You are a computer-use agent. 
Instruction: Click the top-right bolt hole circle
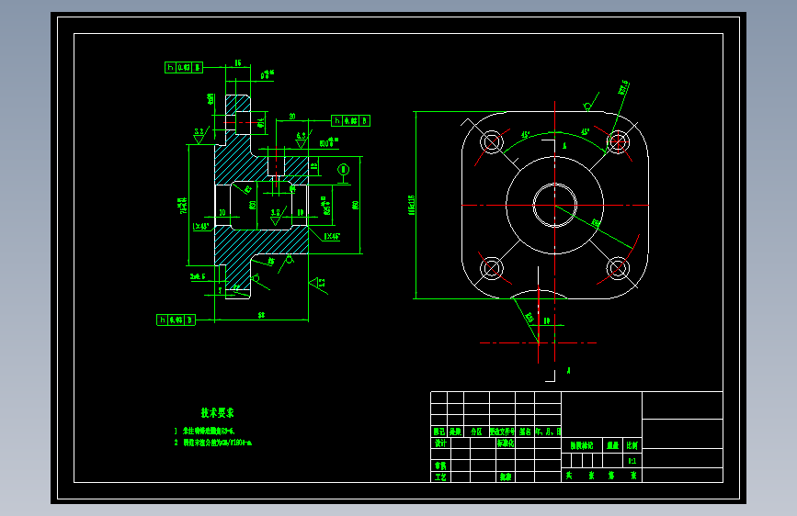[x=618, y=141]
